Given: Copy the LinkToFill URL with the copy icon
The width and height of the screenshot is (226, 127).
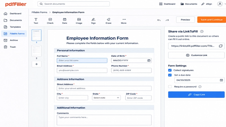Looking at the screenshot, I should [x=221, y=46].
